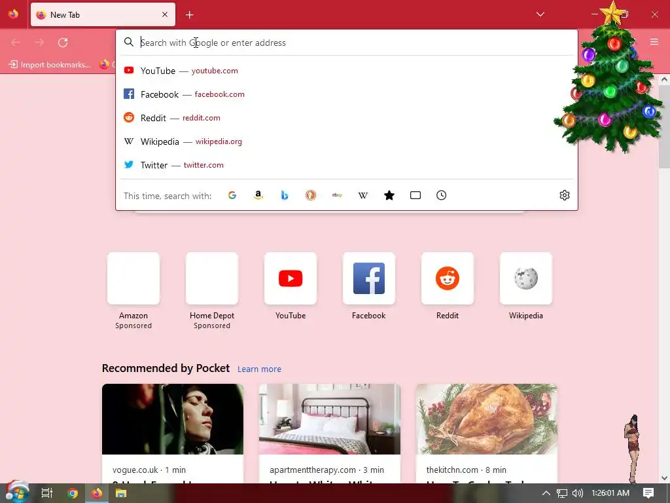Open the Twitter suggestion row

[347, 164]
